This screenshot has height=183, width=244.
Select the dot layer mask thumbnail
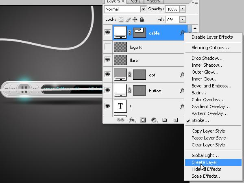tap(139, 75)
